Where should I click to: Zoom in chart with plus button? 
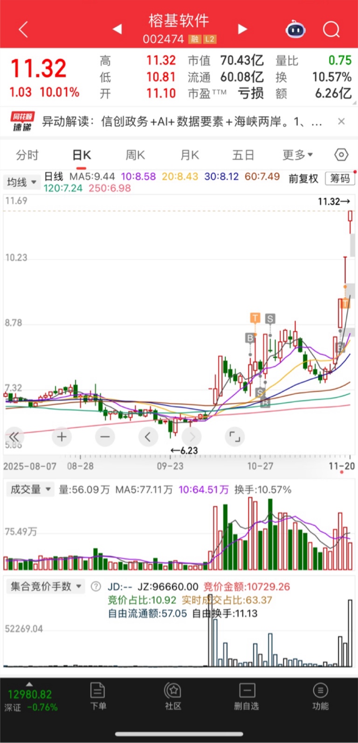pyautogui.click(x=62, y=437)
